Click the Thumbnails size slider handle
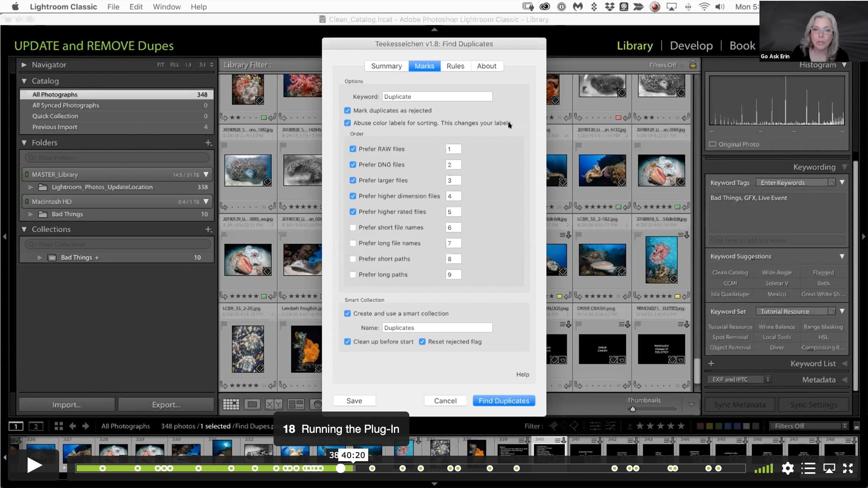Screen dimensions: 868x488 click(x=632, y=409)
